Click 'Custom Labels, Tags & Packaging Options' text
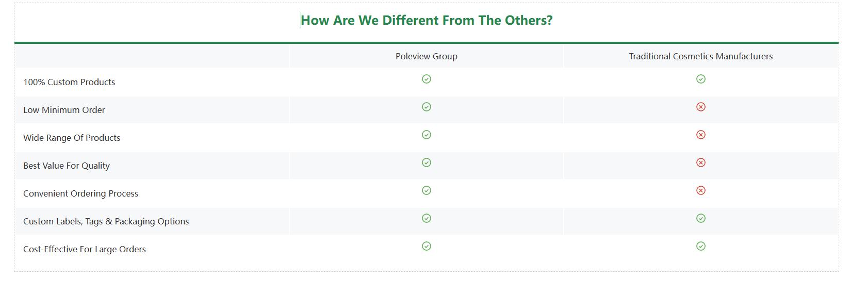 pyautogui.click(x=106, y=221)
